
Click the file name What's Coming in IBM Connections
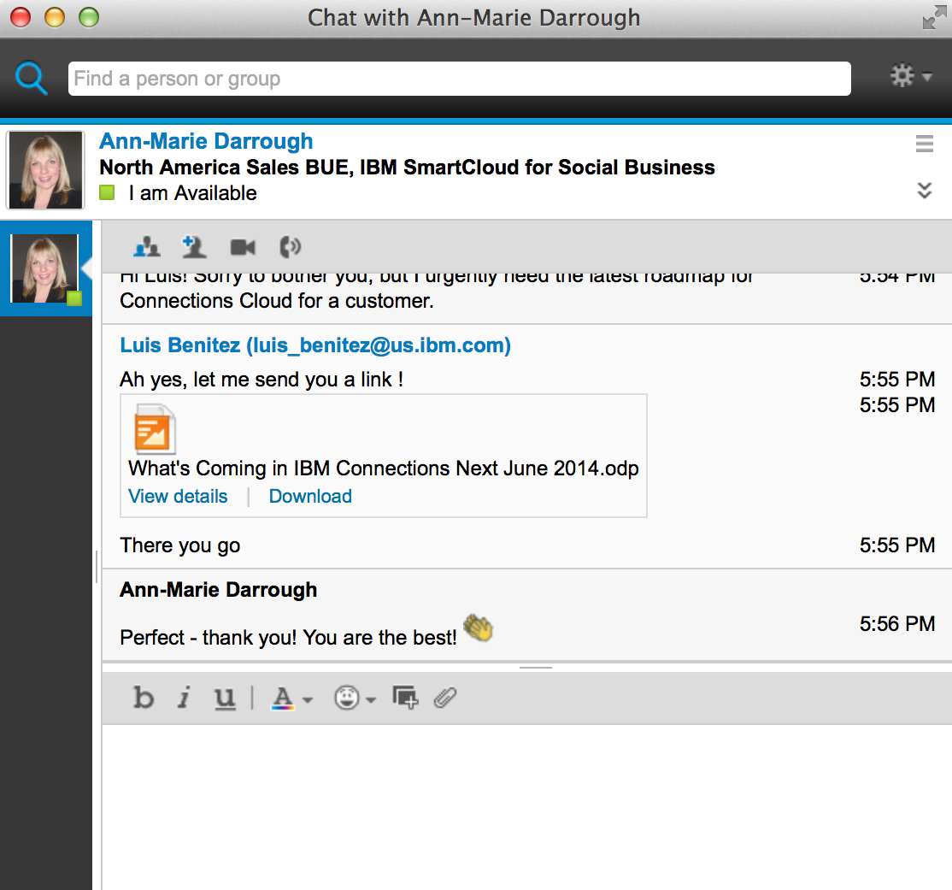(x=383, y=469)
